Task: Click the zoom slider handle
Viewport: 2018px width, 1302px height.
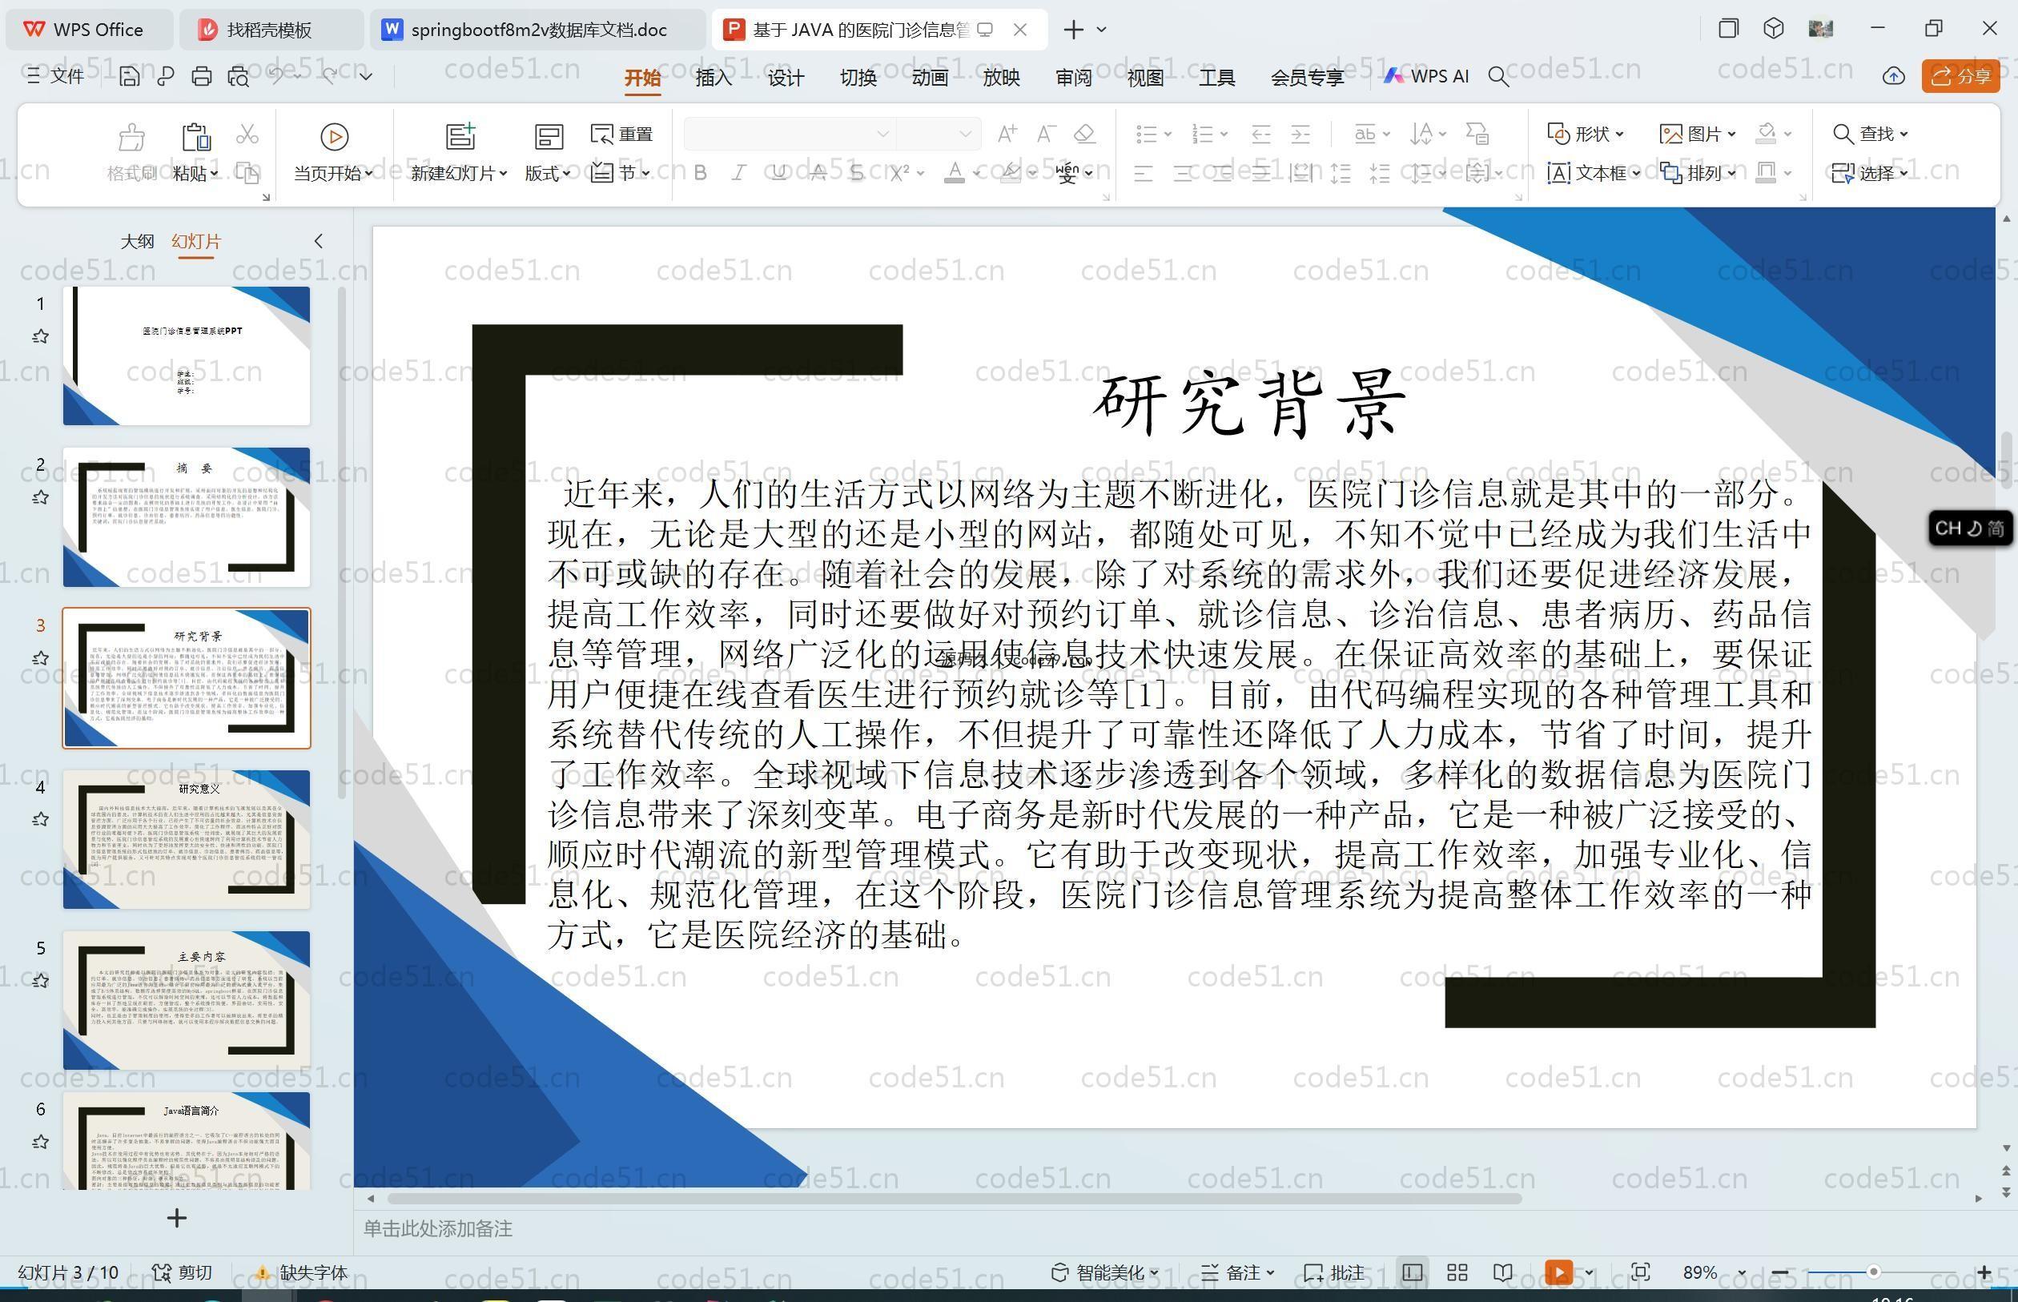Action: 1873,1272
